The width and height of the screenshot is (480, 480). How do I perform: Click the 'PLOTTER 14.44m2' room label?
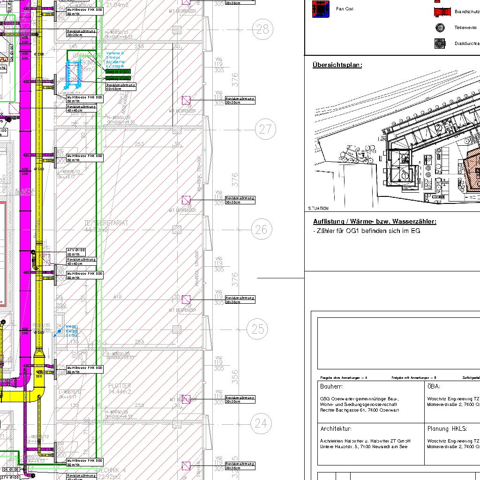[120, 389]
